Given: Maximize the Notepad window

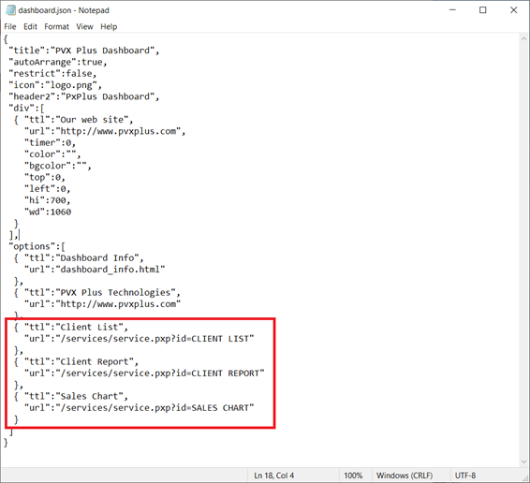Looking at the screenshot, I should coord(483,10).
